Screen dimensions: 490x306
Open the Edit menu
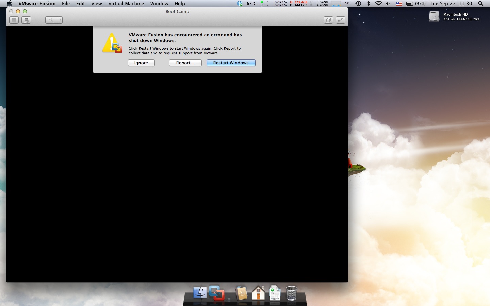(x=81, y=3)
